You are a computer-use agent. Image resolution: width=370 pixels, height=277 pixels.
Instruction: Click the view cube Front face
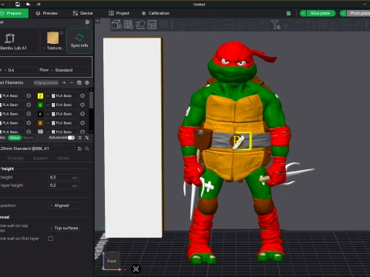point(112,261)
